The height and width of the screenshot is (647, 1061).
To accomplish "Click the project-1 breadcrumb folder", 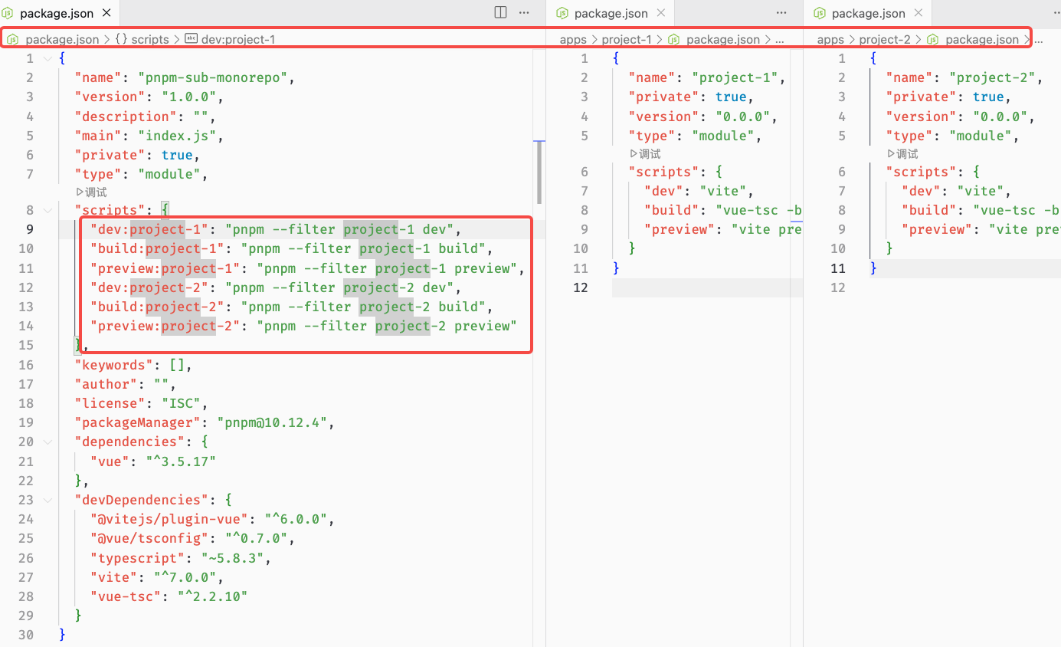I will point(627,39).
